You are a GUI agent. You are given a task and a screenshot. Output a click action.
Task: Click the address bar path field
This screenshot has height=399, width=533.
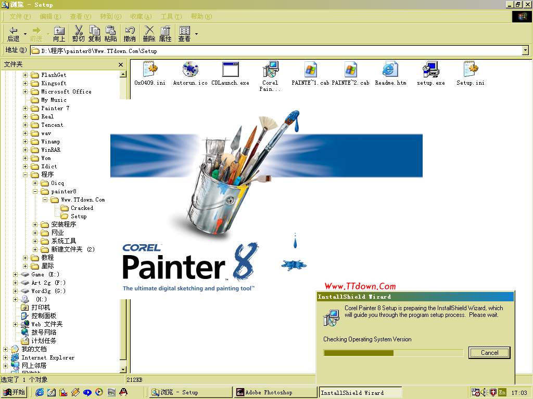point(276,51)
